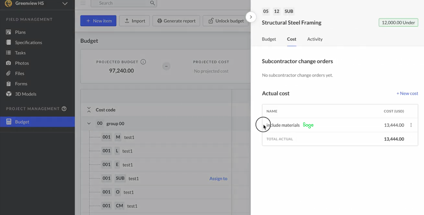Open the Specifications section
The height and width of the screenshot is (215, 424).
pos(28,43)
